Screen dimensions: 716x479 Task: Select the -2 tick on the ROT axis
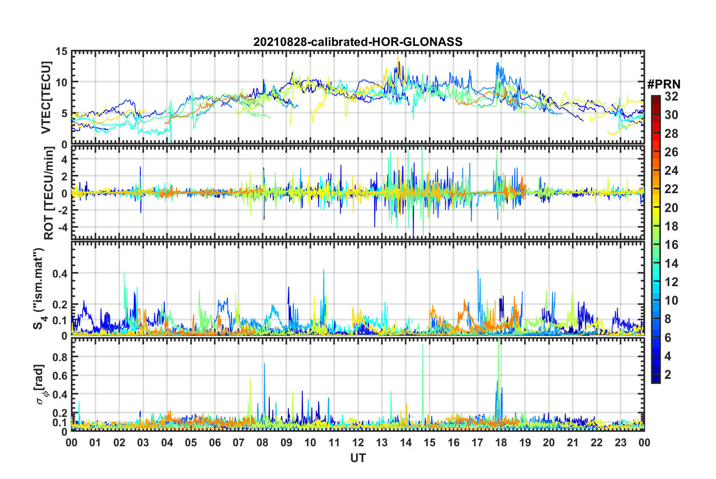(x=62, y=210)
